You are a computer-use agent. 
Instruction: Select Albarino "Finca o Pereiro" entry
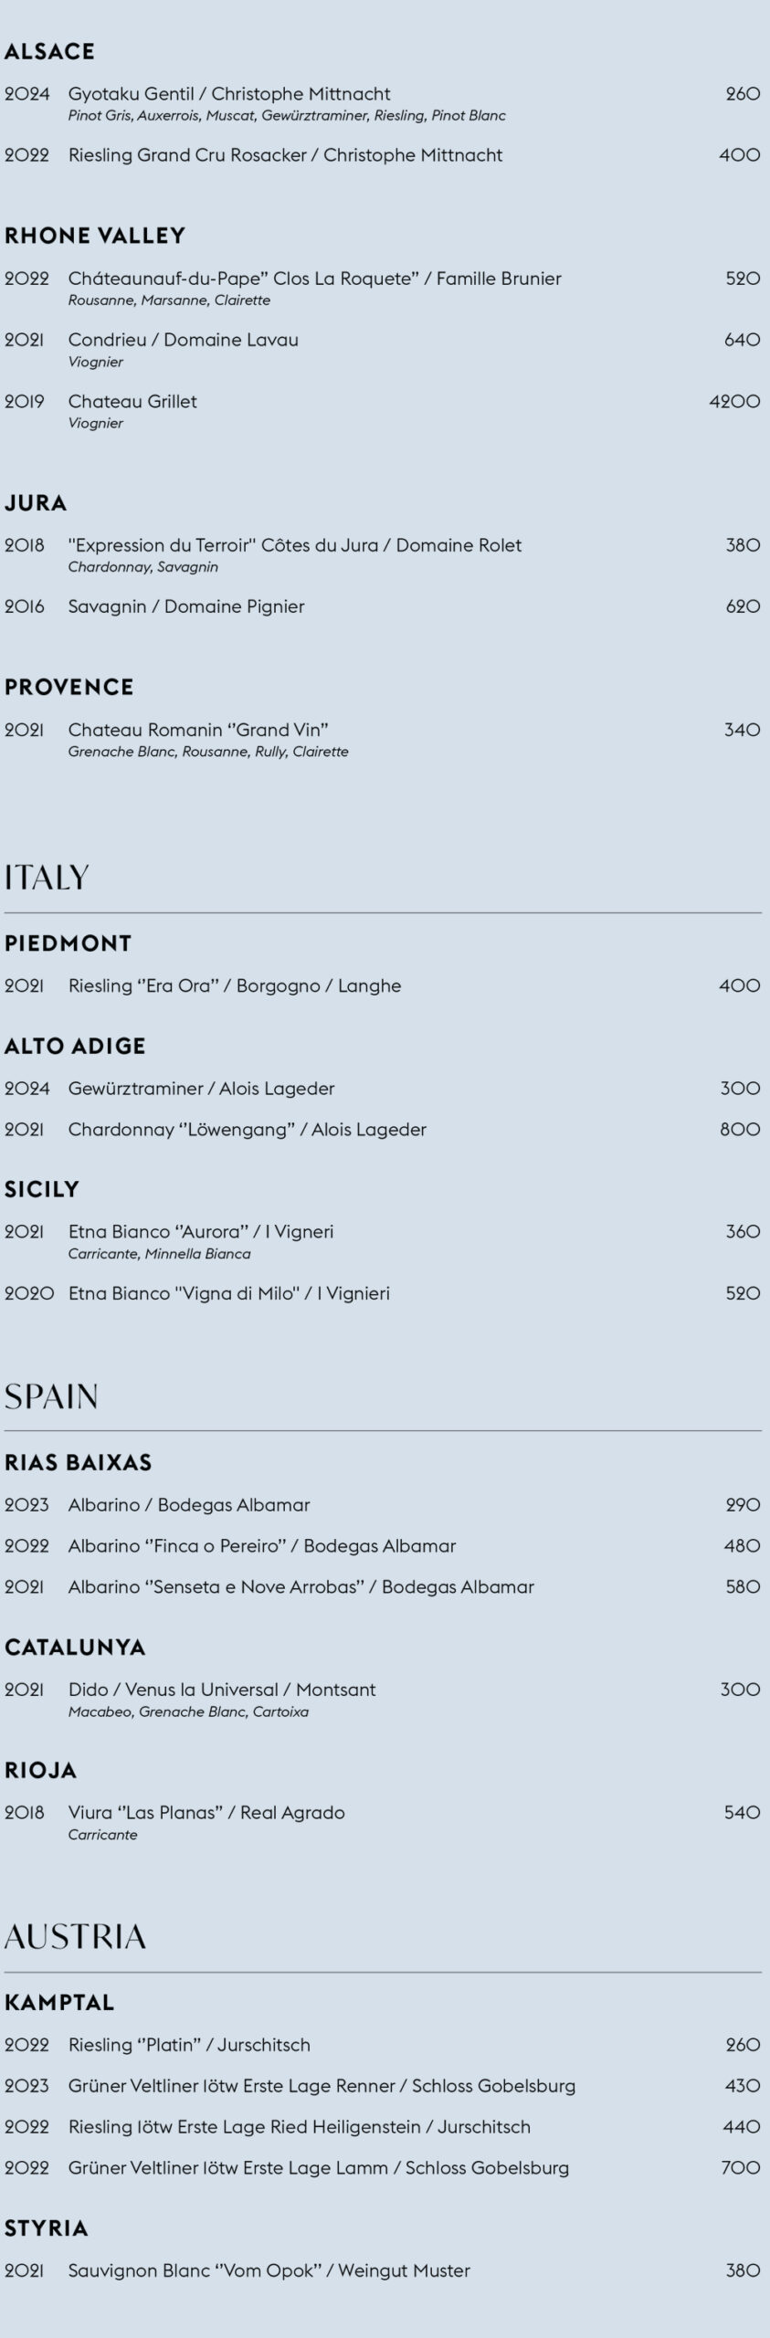[x=261, y=1546]
